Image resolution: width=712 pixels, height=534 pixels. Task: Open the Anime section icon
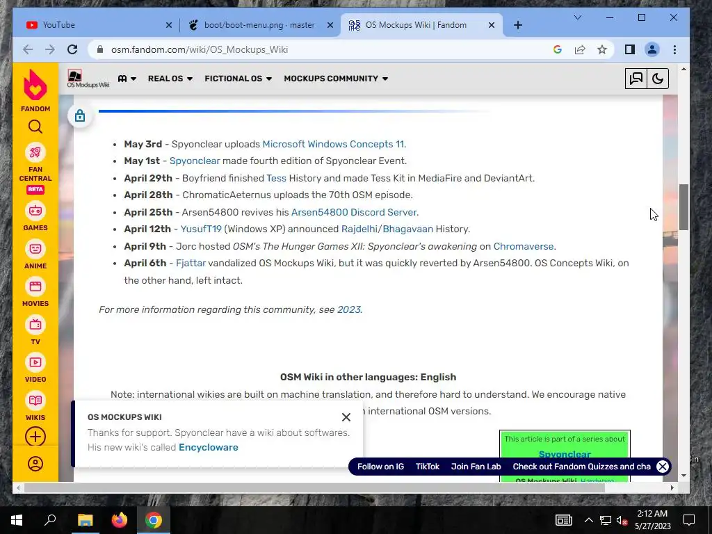click(35, 254)
